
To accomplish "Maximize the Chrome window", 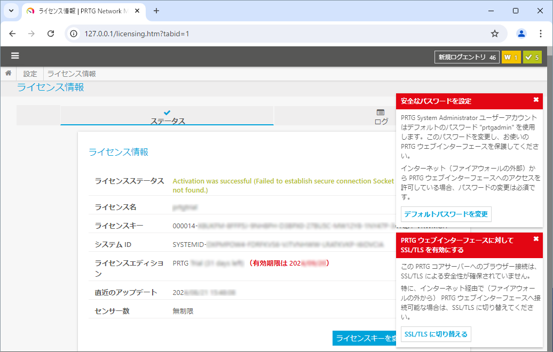I will [515, 11].
